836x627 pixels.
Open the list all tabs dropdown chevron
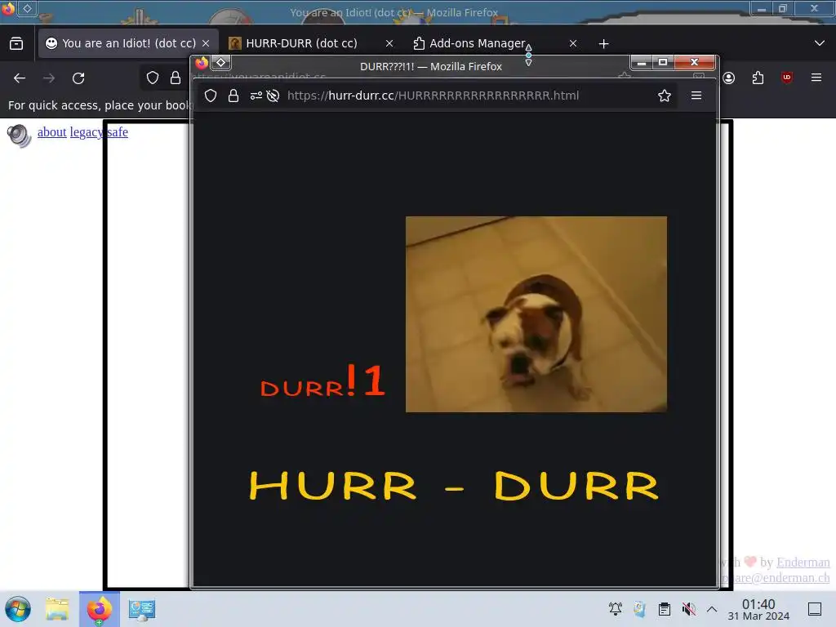820,43
